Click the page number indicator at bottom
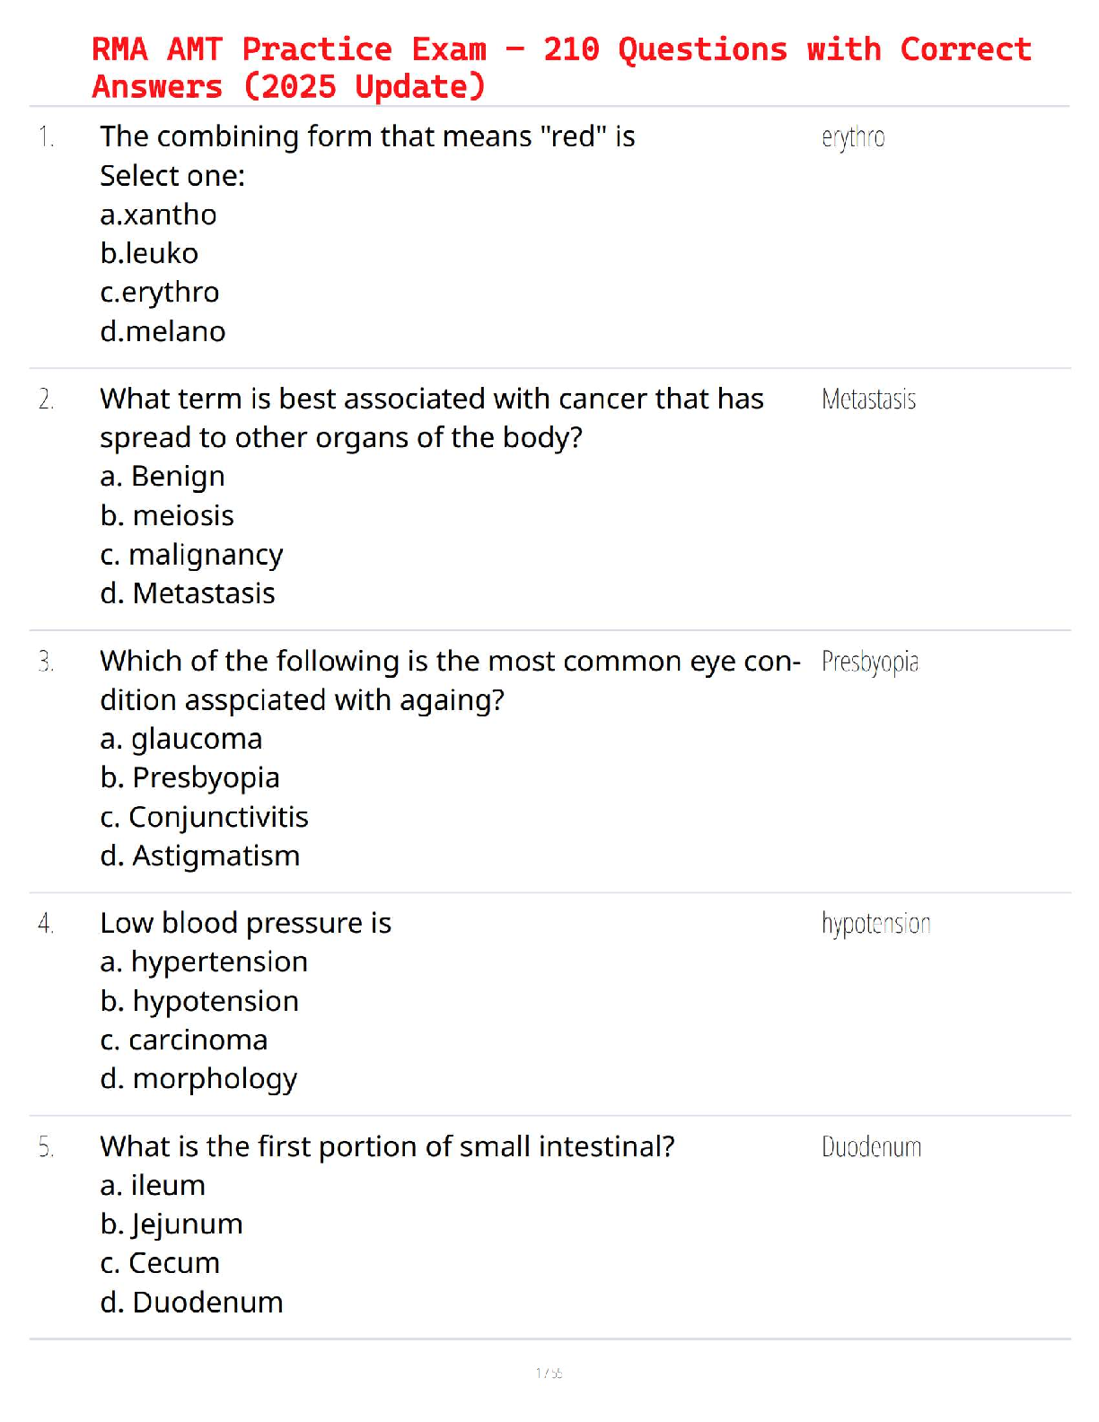Viewport: 1099px width, 1422px height. [549, 1373]
